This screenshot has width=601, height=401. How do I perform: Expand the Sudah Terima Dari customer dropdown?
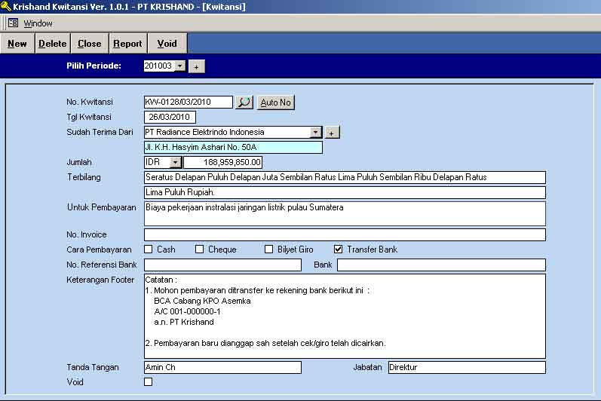click(315, 132)
